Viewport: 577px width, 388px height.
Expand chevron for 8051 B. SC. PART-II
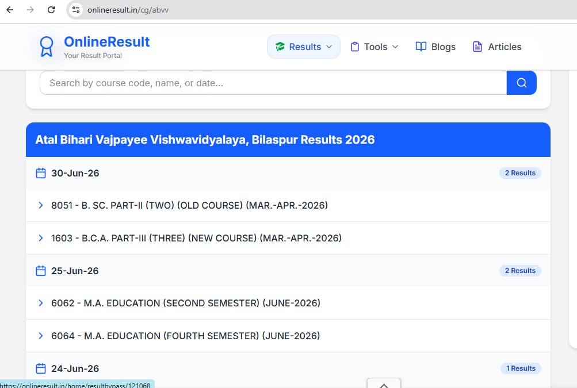click(41, 205)
